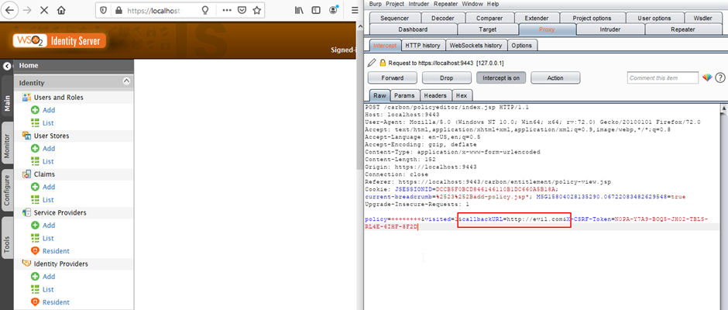
Task: Click the tracking protection shield icon
Action: click(x=104, y=10)
